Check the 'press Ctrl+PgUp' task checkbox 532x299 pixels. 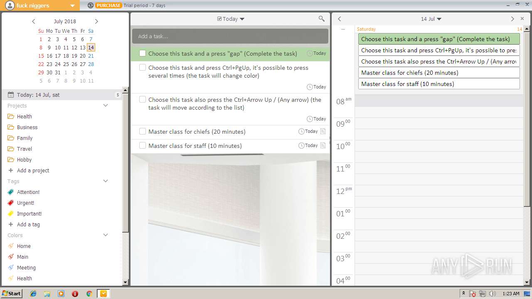click(x=143, y=67)
